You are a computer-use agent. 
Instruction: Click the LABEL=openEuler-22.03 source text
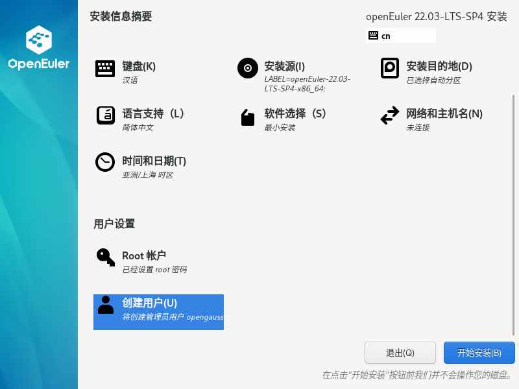(x=307, y=84)
